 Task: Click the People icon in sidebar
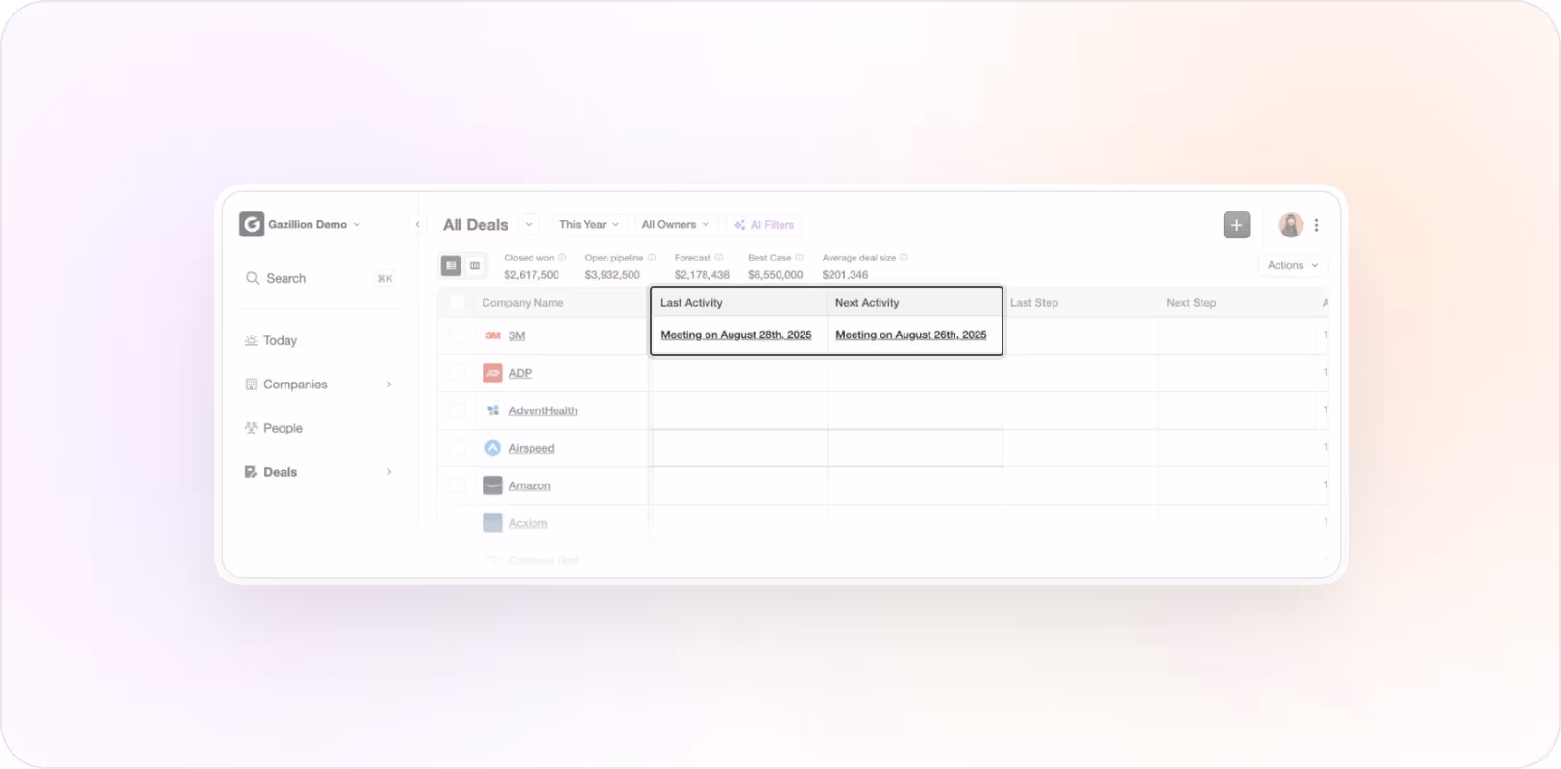coord(251,428)
